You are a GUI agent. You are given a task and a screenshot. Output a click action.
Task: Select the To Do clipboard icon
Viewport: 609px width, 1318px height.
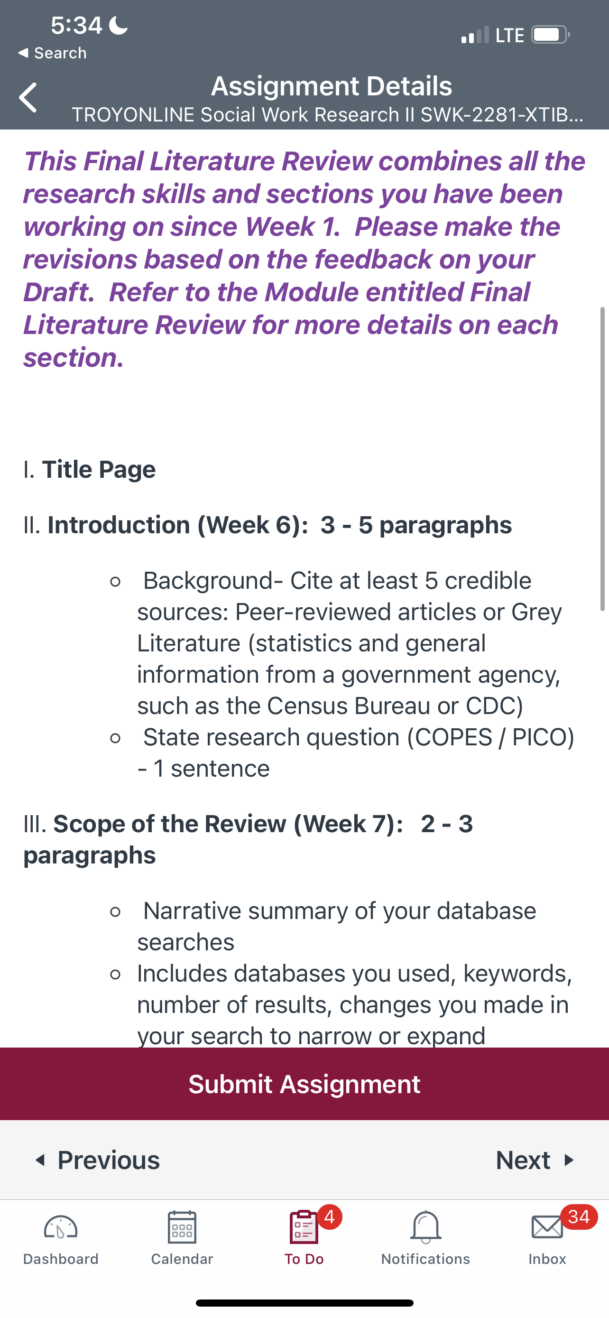coord(304,1227)
